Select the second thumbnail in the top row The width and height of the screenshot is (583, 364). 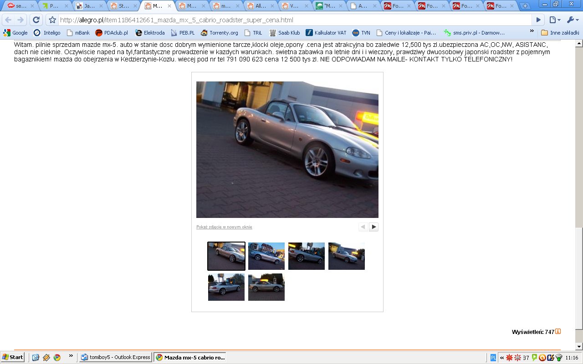tap(266, 256)
